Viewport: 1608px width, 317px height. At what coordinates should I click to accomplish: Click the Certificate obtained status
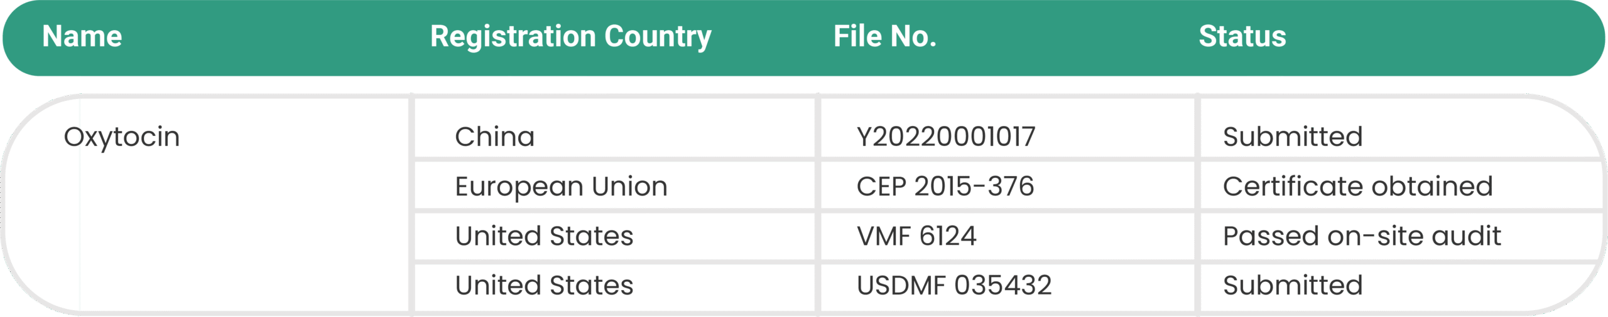(x=1357, y=187)
